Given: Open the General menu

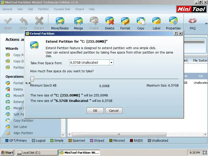Looking at the screenshot, I should click(x=7, y=9).
